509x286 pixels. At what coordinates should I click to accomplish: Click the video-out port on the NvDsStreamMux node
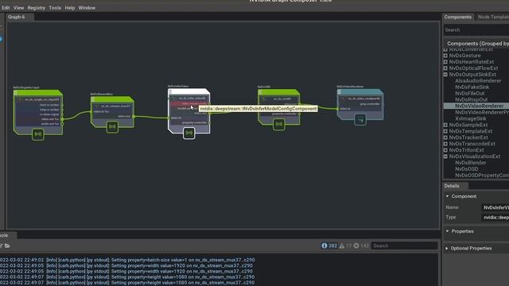[134, 117]
